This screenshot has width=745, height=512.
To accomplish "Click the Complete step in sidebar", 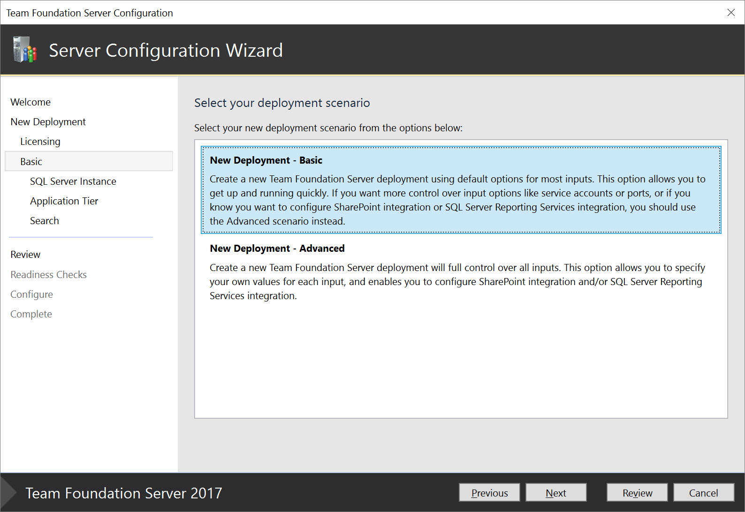I will tap(31, 314).
